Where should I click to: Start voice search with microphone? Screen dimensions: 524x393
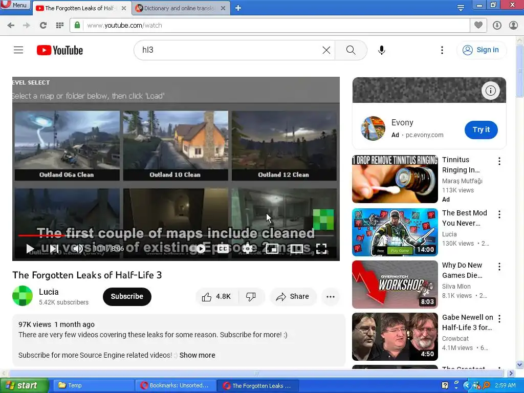point(381,50)
